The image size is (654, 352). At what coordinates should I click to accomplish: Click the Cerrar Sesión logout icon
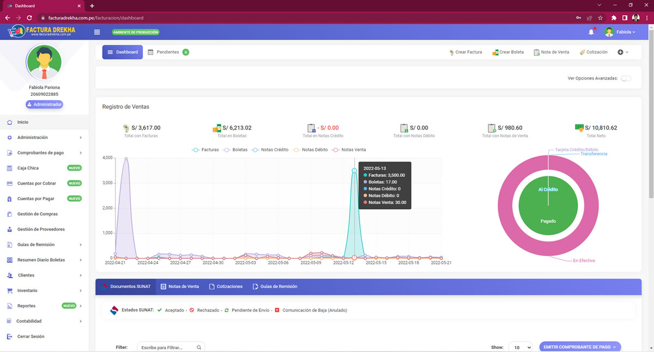tap(9, 337)
